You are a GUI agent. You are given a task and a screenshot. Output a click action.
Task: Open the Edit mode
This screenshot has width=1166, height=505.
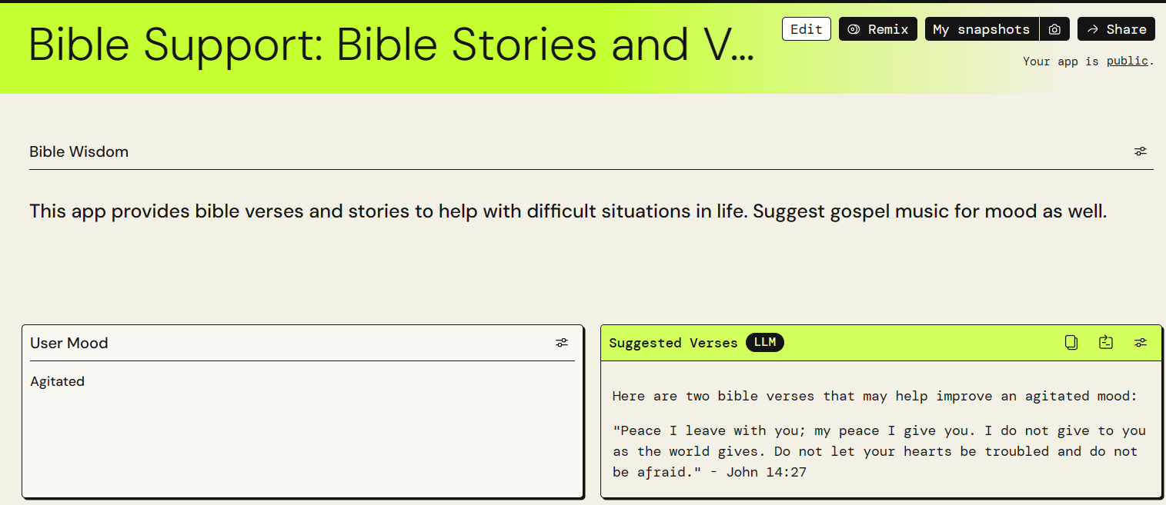tap(806, 28)
